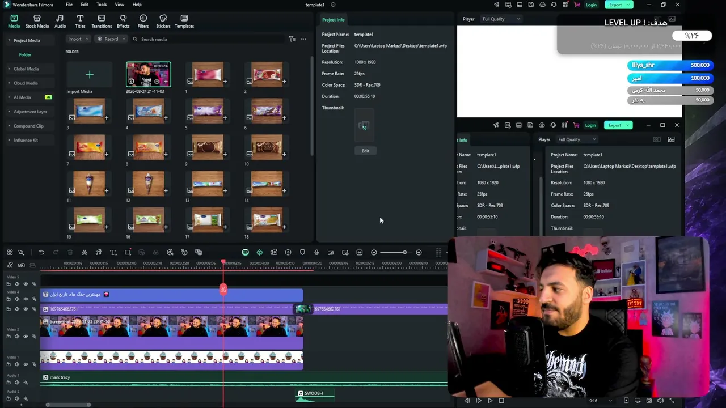Open Full Quality dropdown in top player header
The image size is (726, 408).
[x=501, y=19]
